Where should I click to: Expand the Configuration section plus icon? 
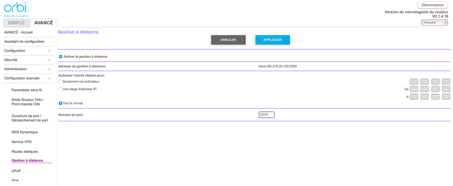click(49, 51)
